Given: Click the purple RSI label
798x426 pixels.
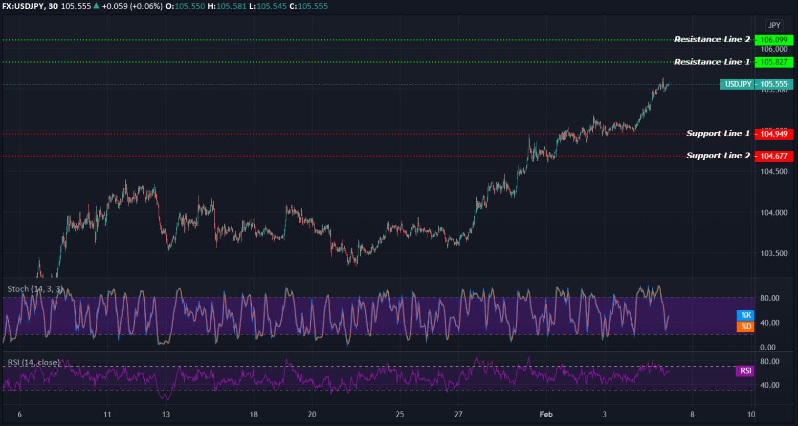Looking at the screenshot, I should tap(745, 371).
